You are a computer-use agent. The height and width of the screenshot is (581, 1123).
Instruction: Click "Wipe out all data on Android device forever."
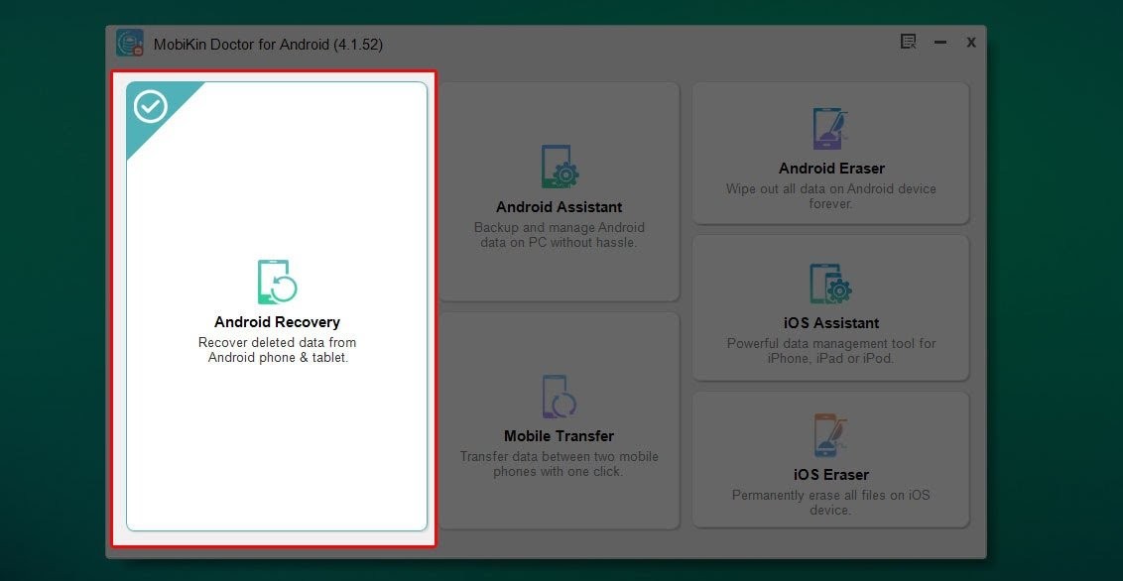[x=830, y=196]
